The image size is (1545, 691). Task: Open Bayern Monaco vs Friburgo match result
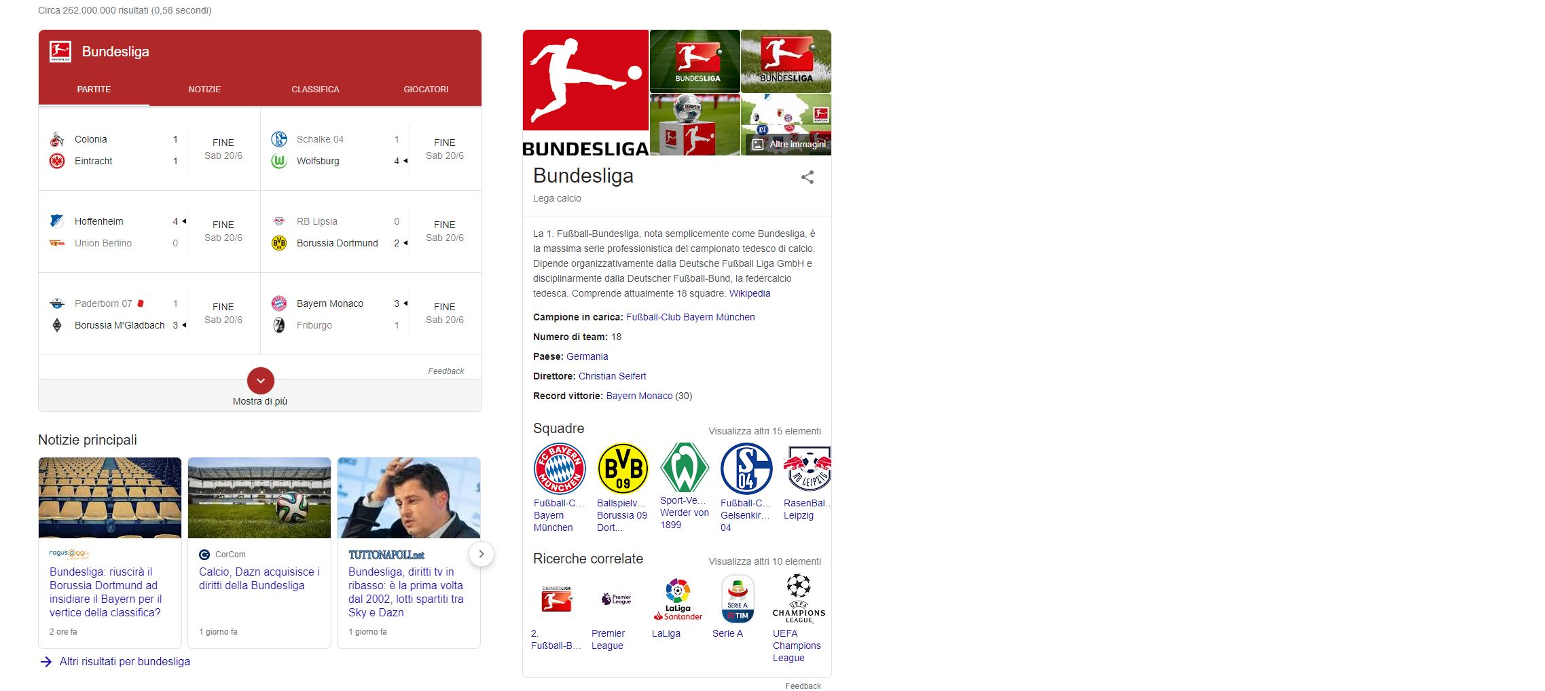(371, 314)
